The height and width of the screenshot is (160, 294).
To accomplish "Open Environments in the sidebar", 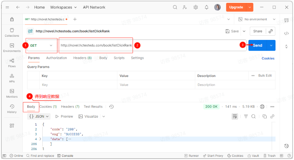I will (x=12, y=48).
